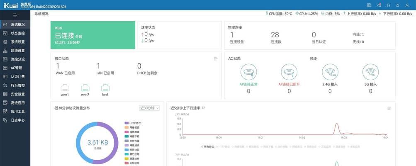Click the download rate arrow icon
Screen dimensions: 416x166
pyautogui.click(x=380, y=13)
